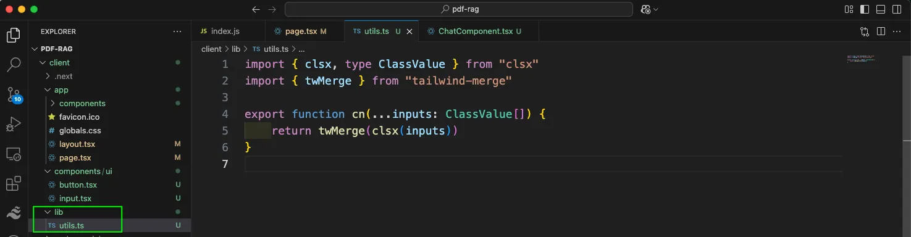Click line number 4 in the gutter
The width and height of the screenshot is (911, 237).
click(x=225, y=114)
